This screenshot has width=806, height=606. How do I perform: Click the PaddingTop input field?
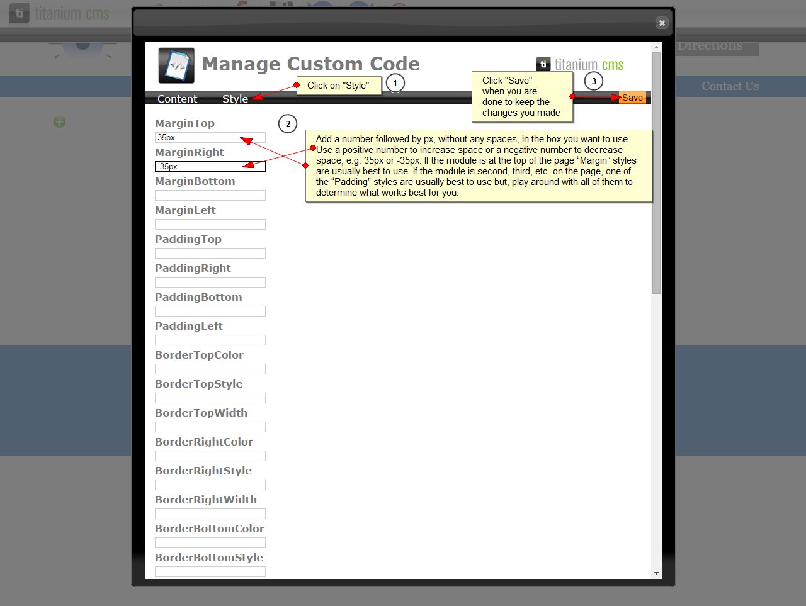[210, 254]
